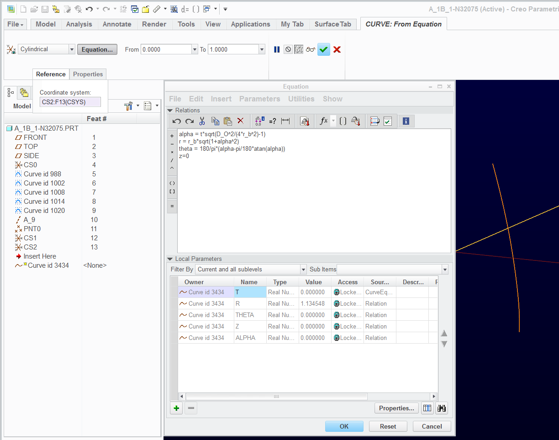Toggle the Pause icon on the dashboard

[277, 49]
